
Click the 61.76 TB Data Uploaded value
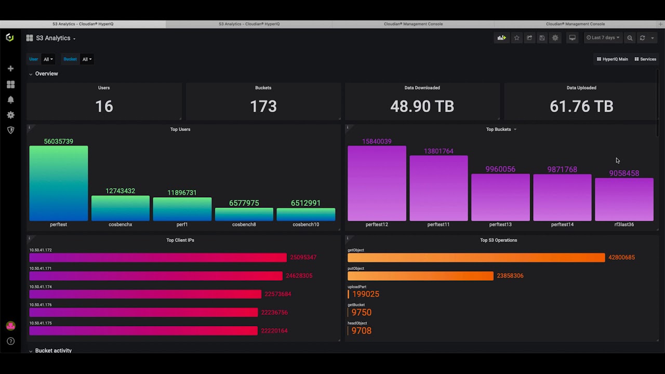point(581,106)
